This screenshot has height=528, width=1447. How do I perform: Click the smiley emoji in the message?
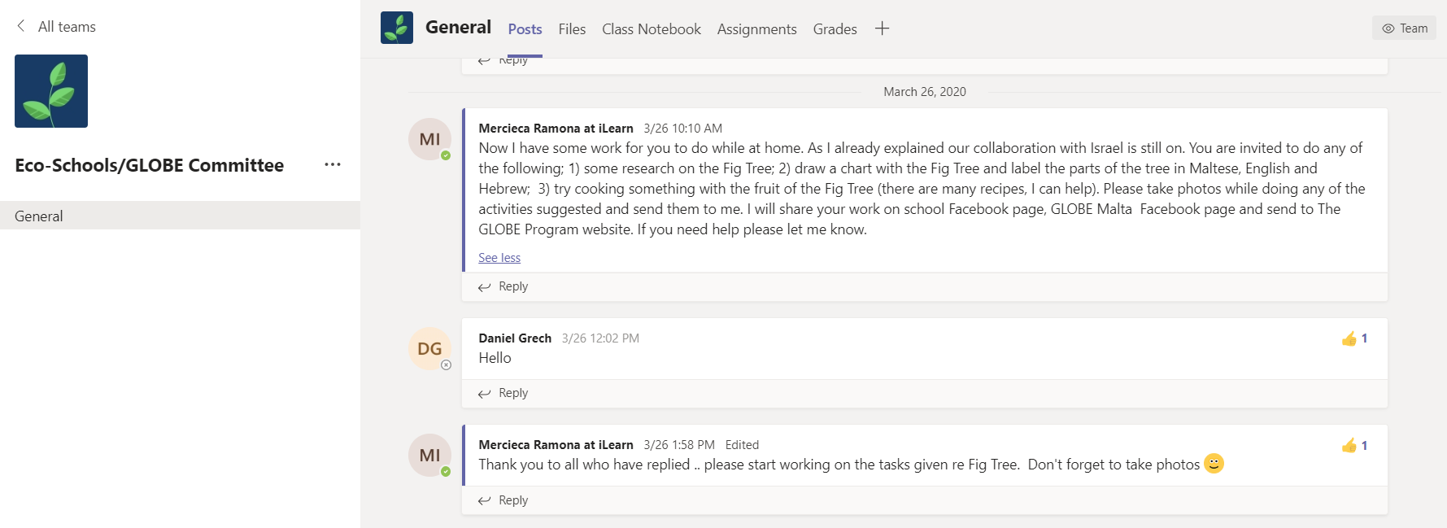coord(1214,464)
